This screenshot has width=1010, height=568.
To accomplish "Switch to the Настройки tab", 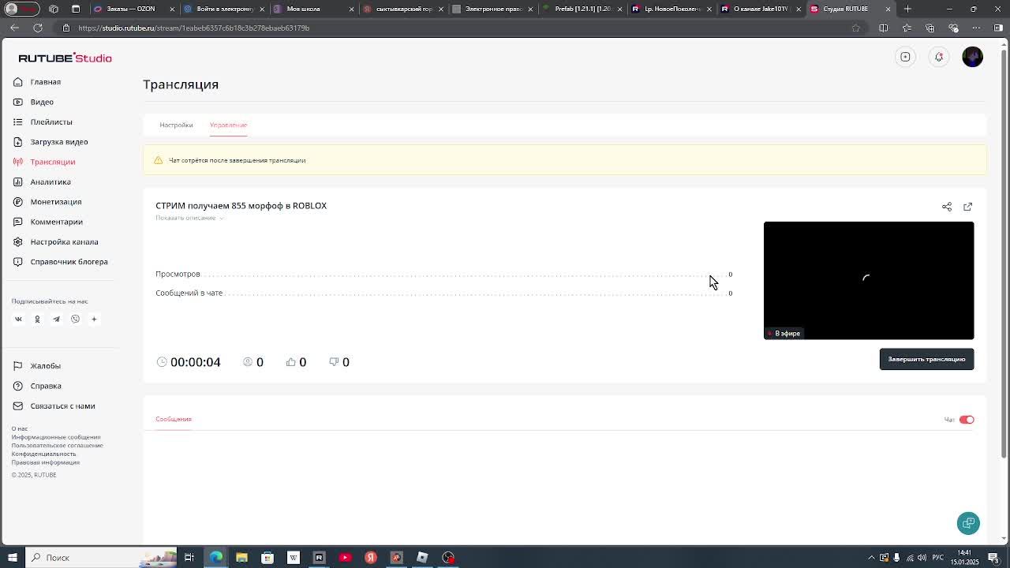I will 176,125.
